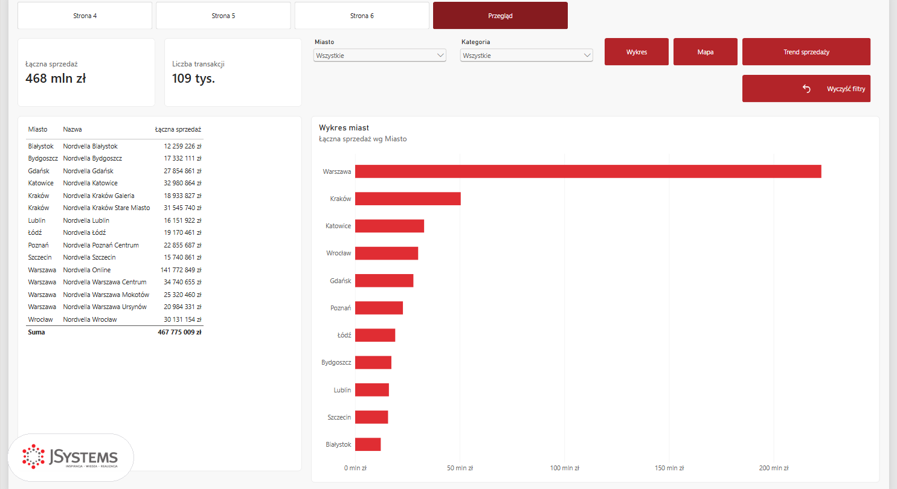Switch to the Strona 5 tab
This screenshot has width=897, height=489.
click(223, 16)
